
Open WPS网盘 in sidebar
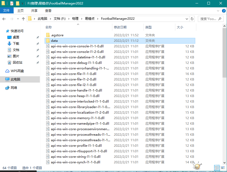pos(14,71)
